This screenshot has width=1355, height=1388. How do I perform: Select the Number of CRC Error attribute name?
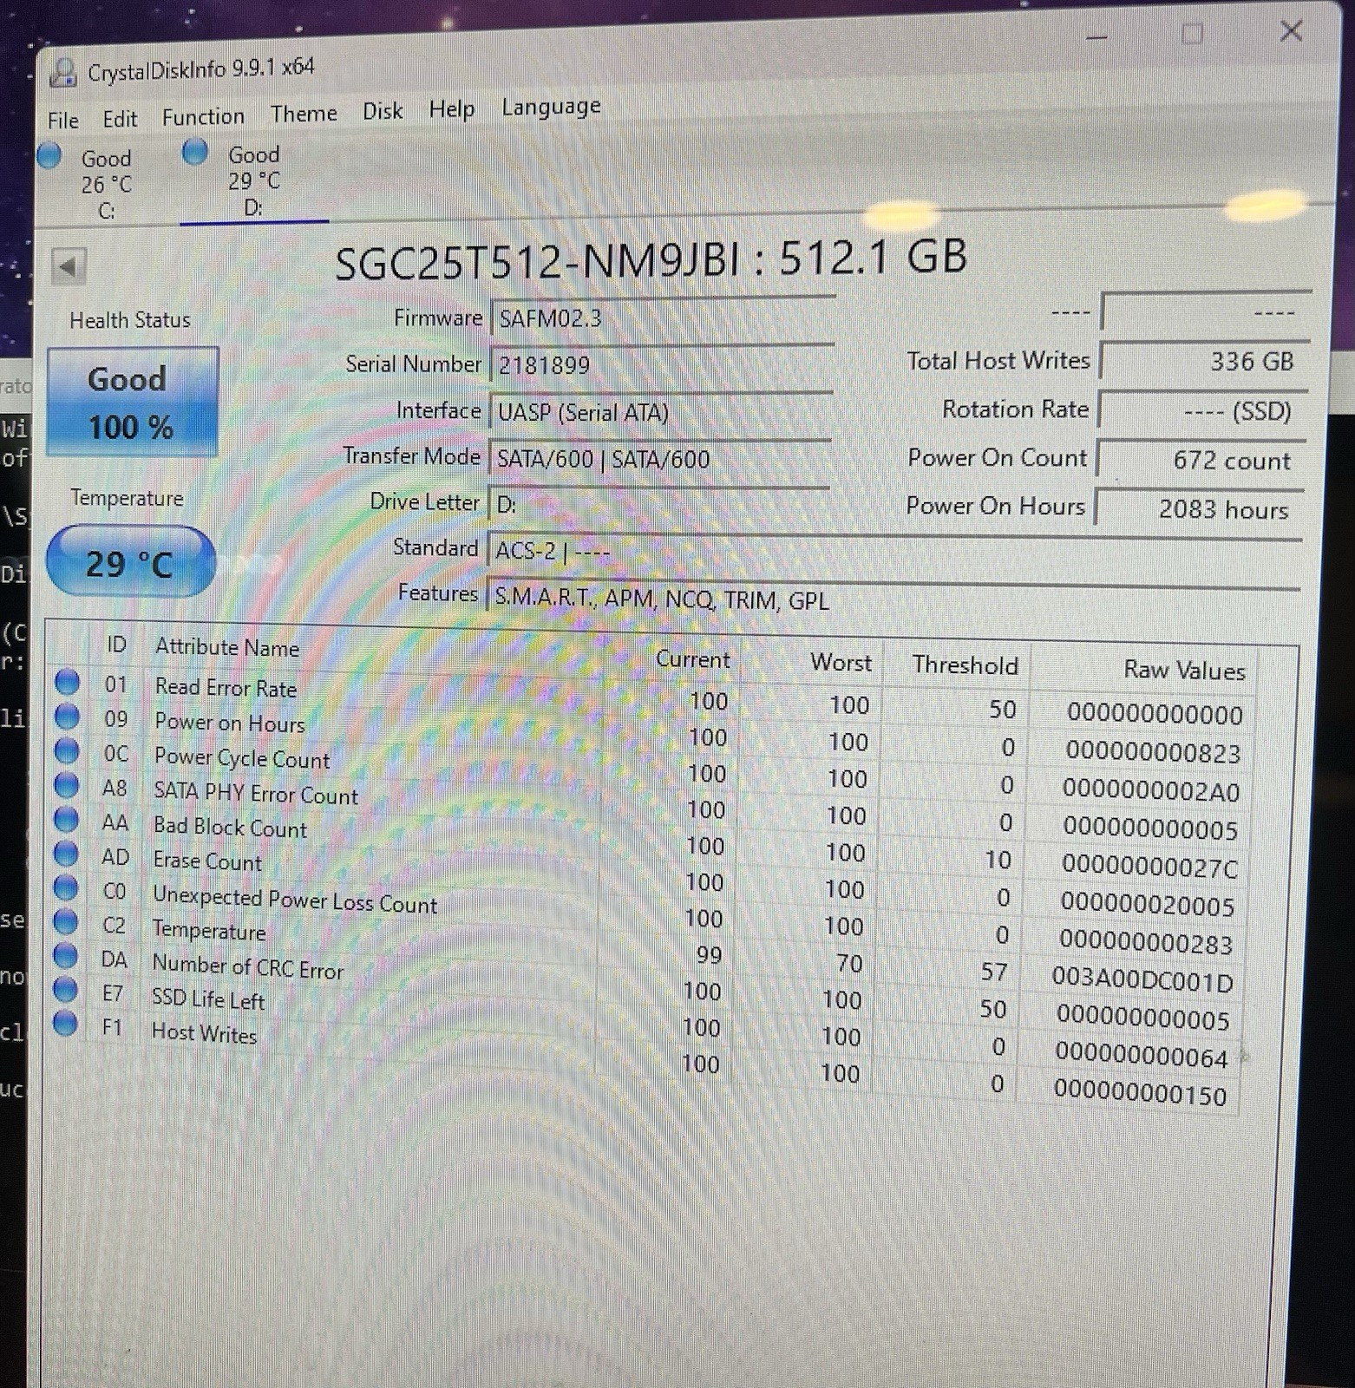click(x=248, y=966)
